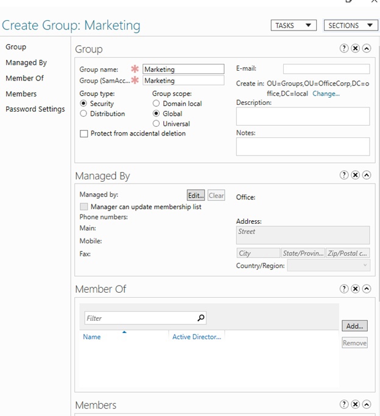The image size is (380, 416).
Task: Remove the Managed By section via X icon
Action: click(355, 175)
